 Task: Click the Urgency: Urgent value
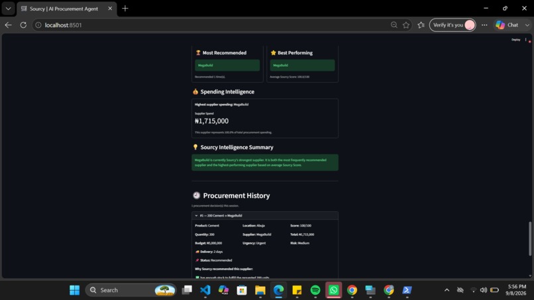pos(254,243)
